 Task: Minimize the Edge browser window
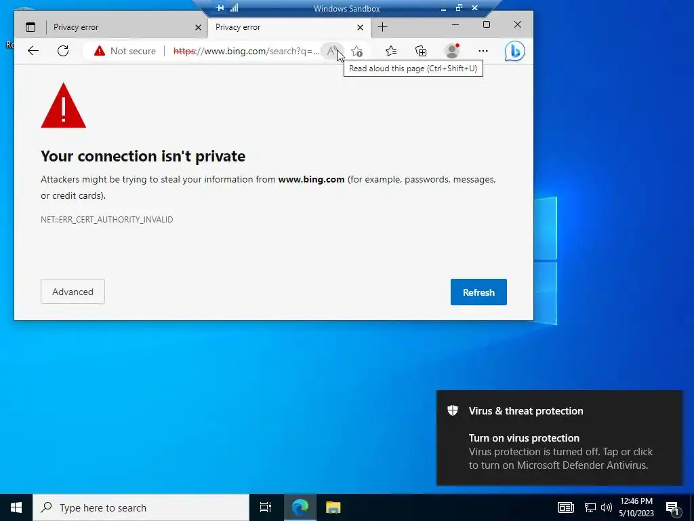click(455, 25)
